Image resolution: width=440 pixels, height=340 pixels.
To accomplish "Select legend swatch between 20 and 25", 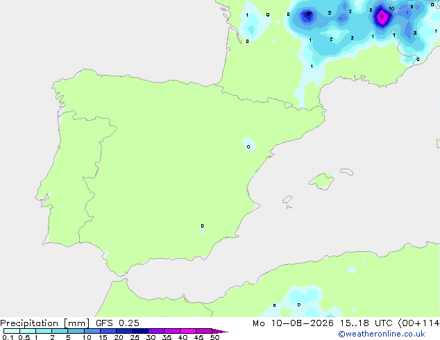I will 124,331.
